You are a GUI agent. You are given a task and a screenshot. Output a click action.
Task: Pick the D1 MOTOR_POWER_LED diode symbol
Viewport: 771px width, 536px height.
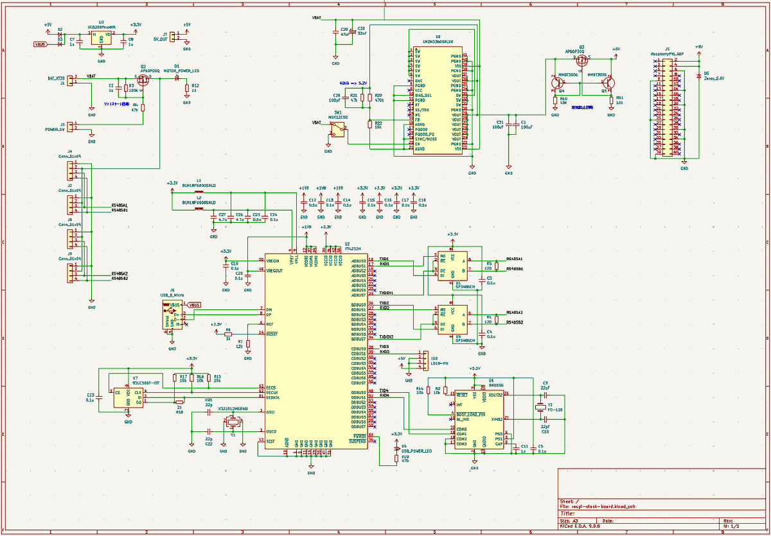point(177,77)
